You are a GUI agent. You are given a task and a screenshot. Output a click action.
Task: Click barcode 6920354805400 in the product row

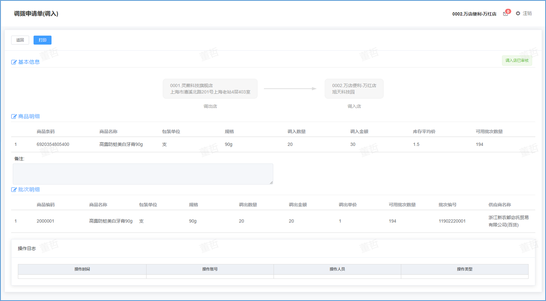tap(53, 144)
